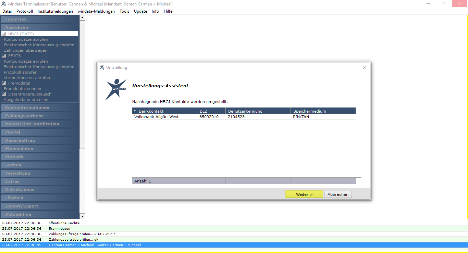Open the Institutsmeldungen menu
Image resolution: width=468 pixels, height=253 pixels.
point(55,11)
